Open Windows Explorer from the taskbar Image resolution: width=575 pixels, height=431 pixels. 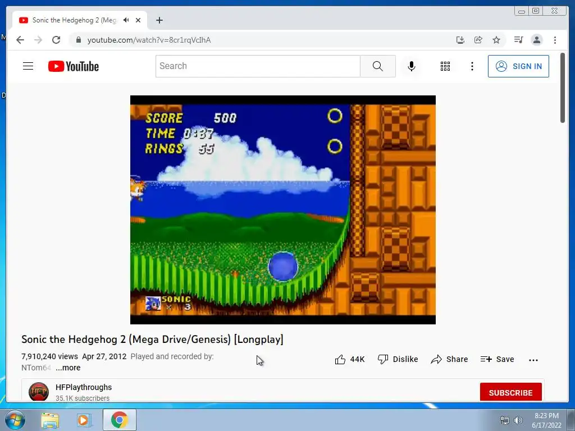click(x=50, y=420)
